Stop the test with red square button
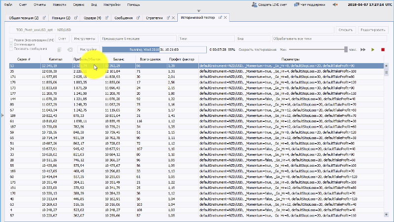394x222 pixels. 383,50
